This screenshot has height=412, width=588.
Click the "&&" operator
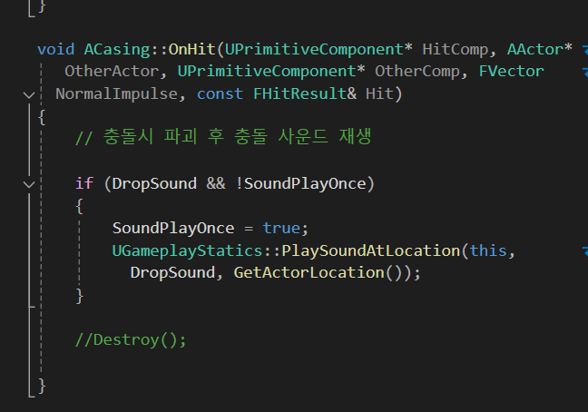(x=216, y=183)
